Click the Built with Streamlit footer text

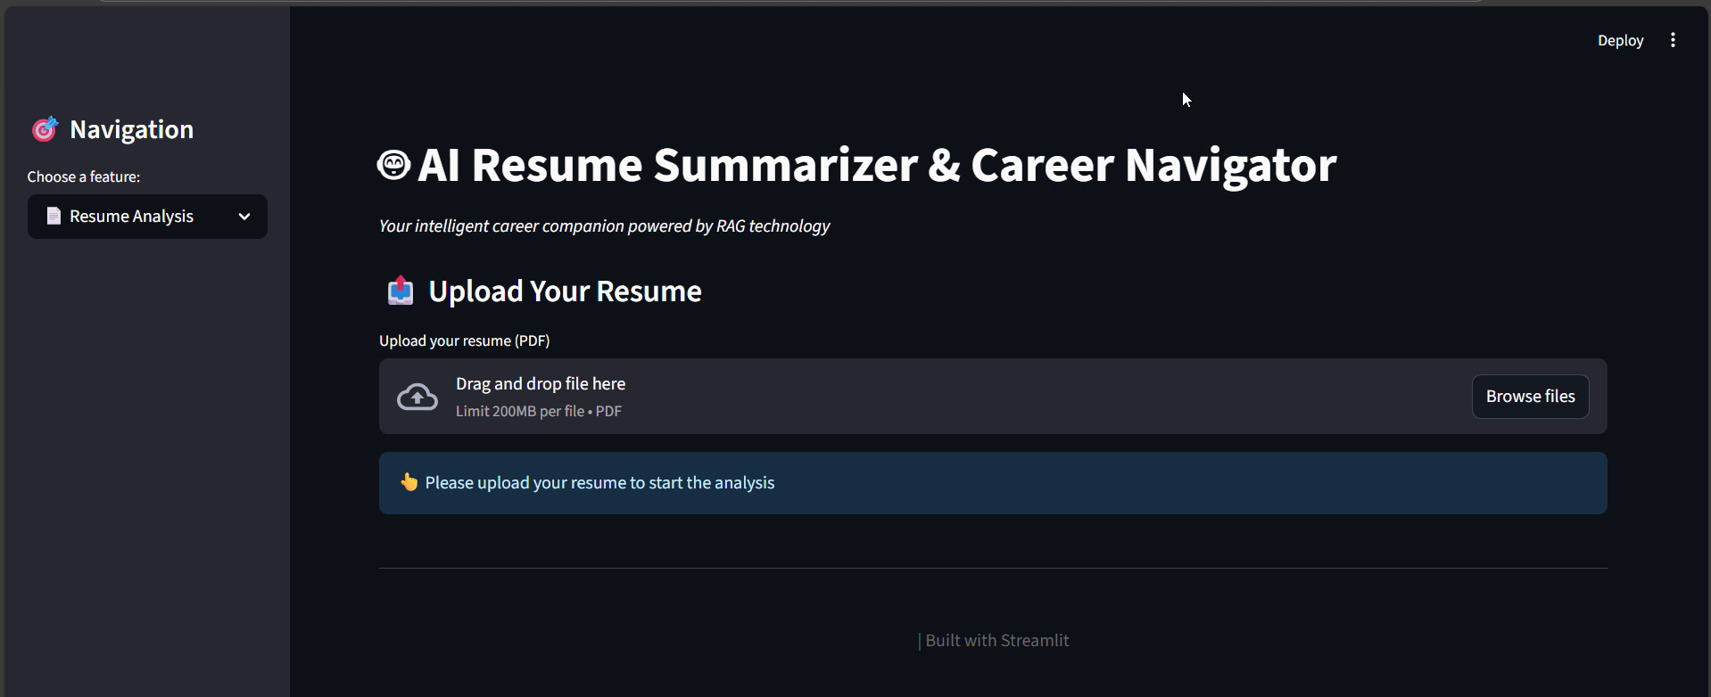coord(996,641)
